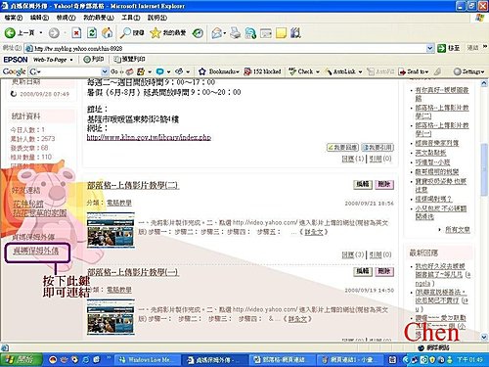Open post 部落格--上傳影片教學(一)
Screen dimensions: 489x367
coord(133,272)
